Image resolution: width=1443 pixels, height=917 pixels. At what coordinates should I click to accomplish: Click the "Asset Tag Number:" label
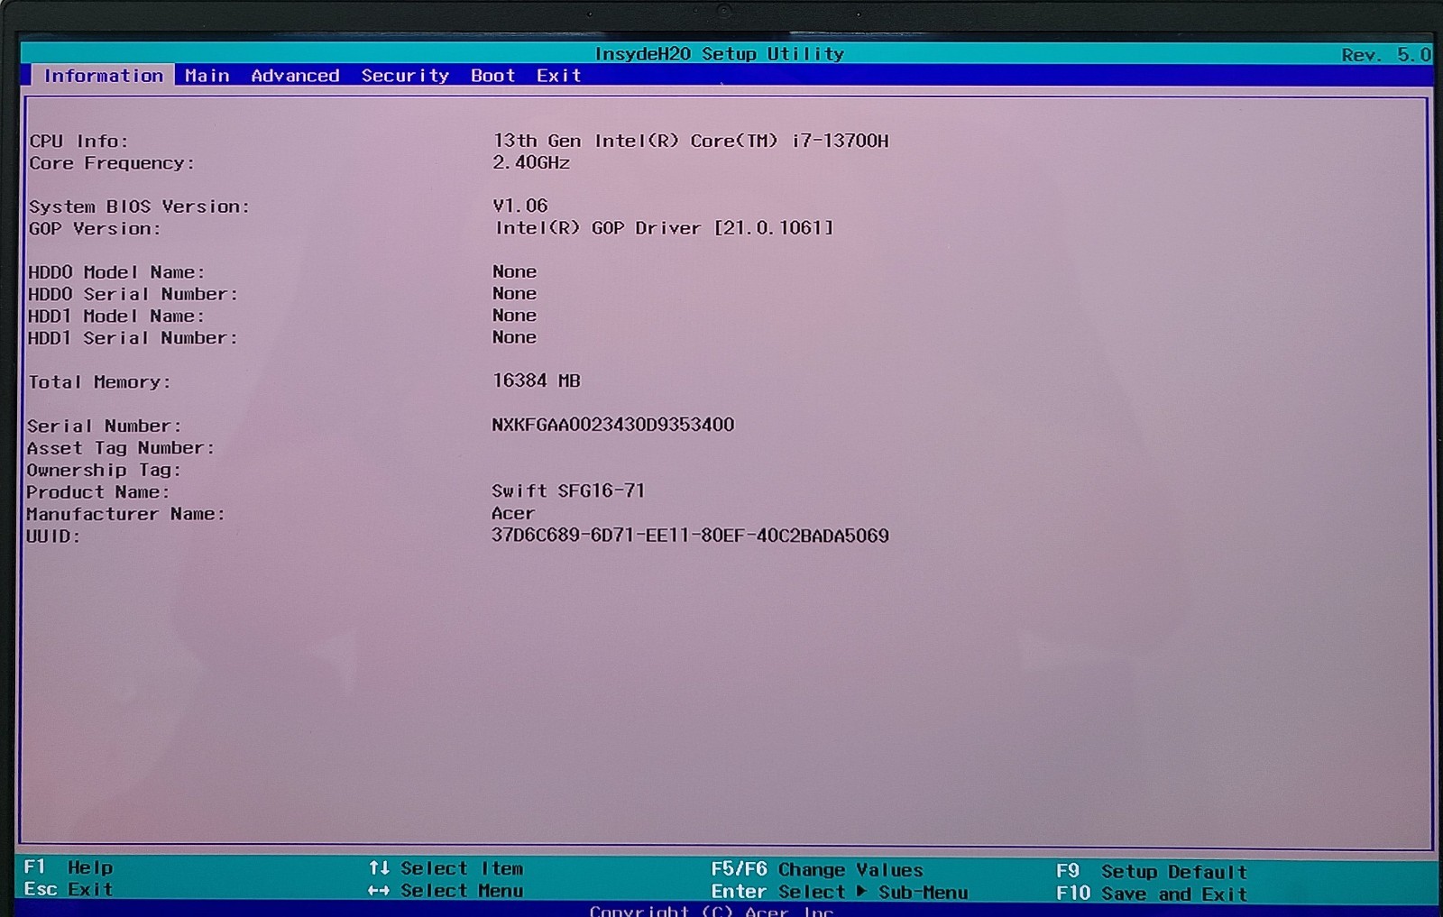(x=121, y=448)
